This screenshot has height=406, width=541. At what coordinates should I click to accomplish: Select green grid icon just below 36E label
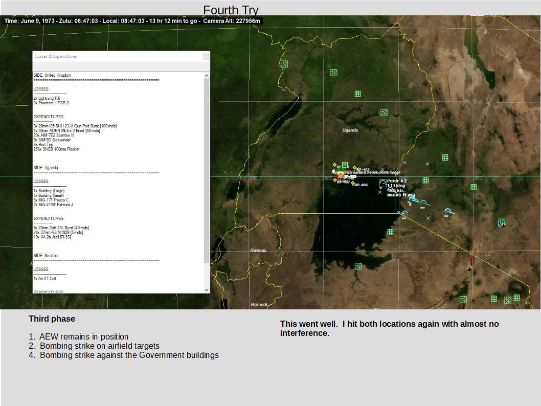[x=474, y=187]
